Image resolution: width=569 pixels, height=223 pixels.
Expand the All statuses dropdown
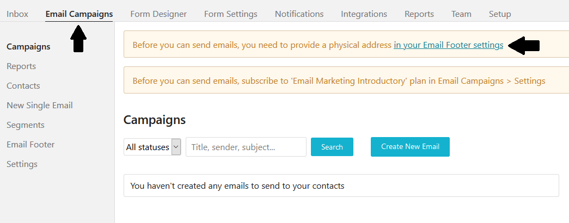[152, 147]
